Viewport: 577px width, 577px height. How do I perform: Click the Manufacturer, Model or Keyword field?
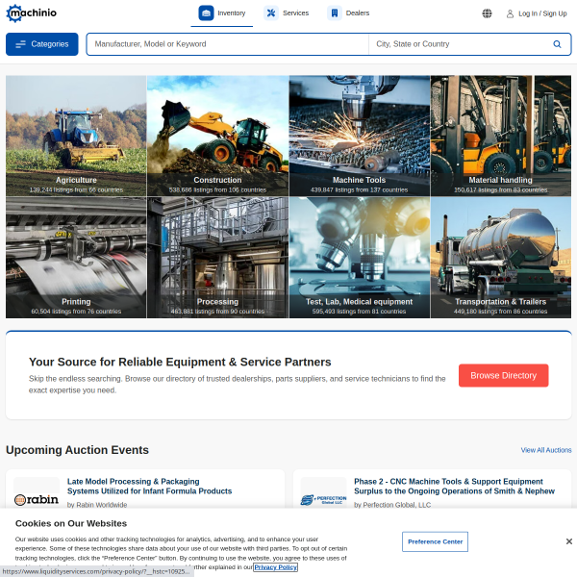(228, 44)
